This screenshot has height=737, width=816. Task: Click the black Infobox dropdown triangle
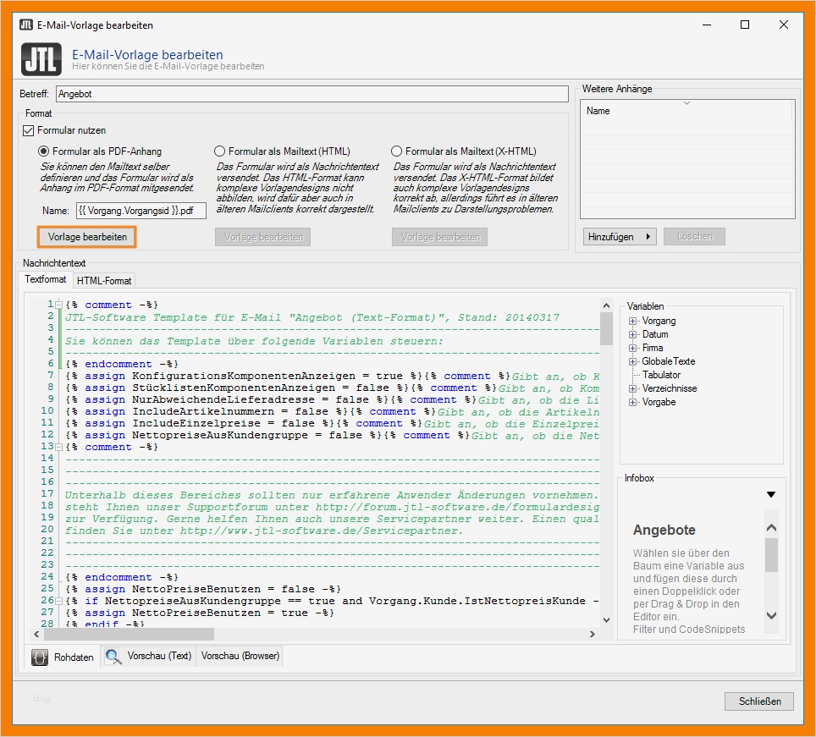(x=770, y=494)
